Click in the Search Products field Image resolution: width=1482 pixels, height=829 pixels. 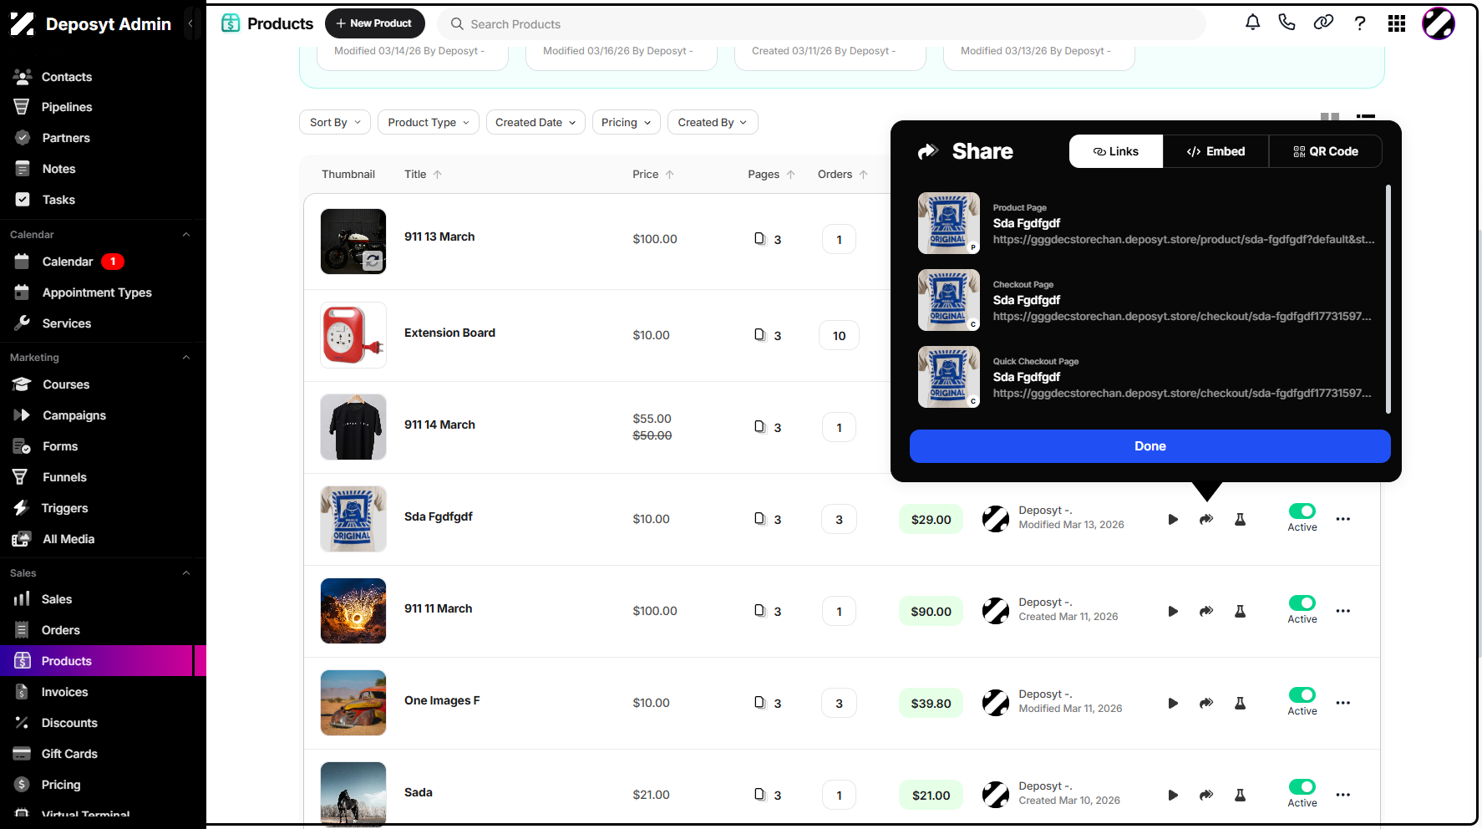pos(823,24)
